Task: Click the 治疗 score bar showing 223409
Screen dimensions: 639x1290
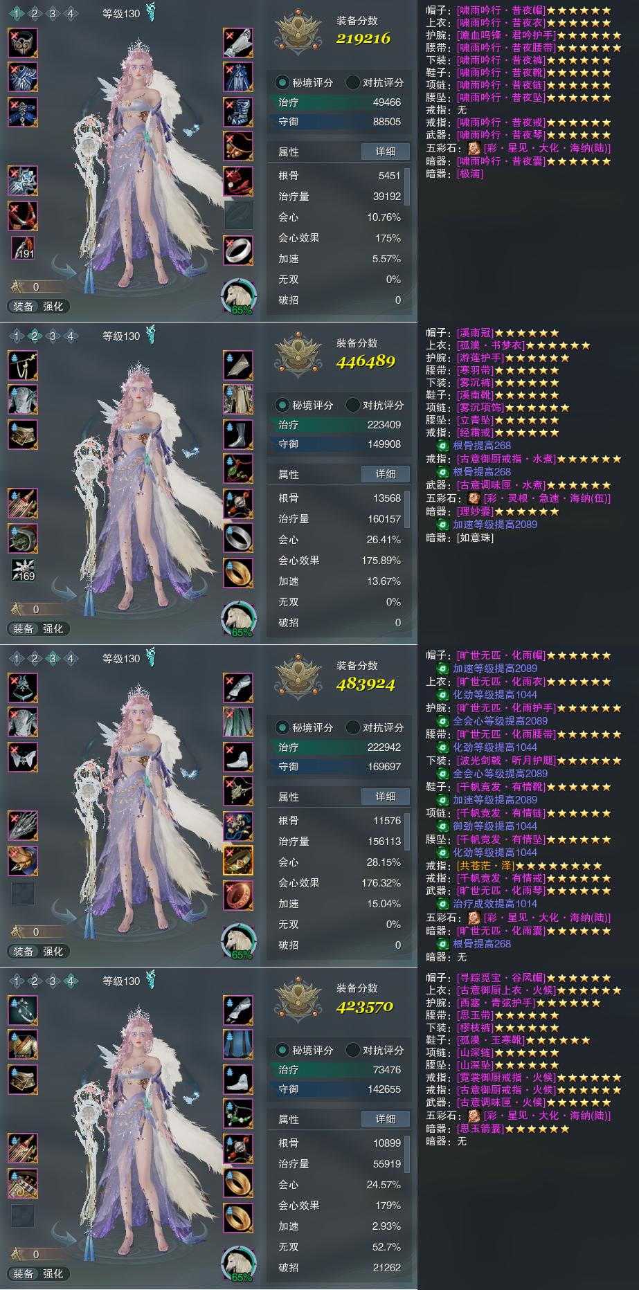Action: 339,425
